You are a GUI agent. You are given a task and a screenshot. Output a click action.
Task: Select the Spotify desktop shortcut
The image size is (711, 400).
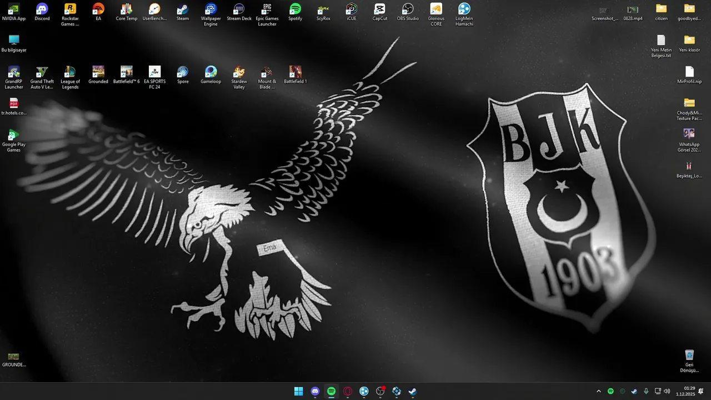coord(296,12)
